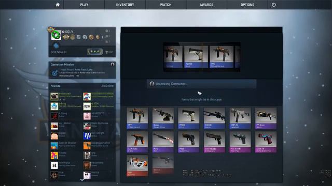This screenshot has width=332, height=186.
Task: Select the SSG 08 case item thumbnail
Action: click(214, 118)
